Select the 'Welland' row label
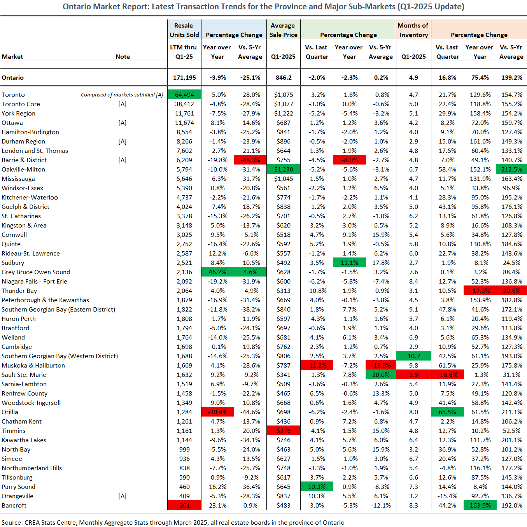The width and height of the screenshot is (527, 527). [13, 338]
